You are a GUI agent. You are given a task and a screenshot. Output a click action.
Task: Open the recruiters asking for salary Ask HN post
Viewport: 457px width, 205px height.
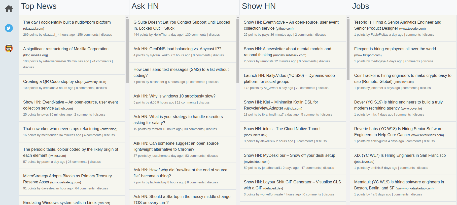[178, 120]
